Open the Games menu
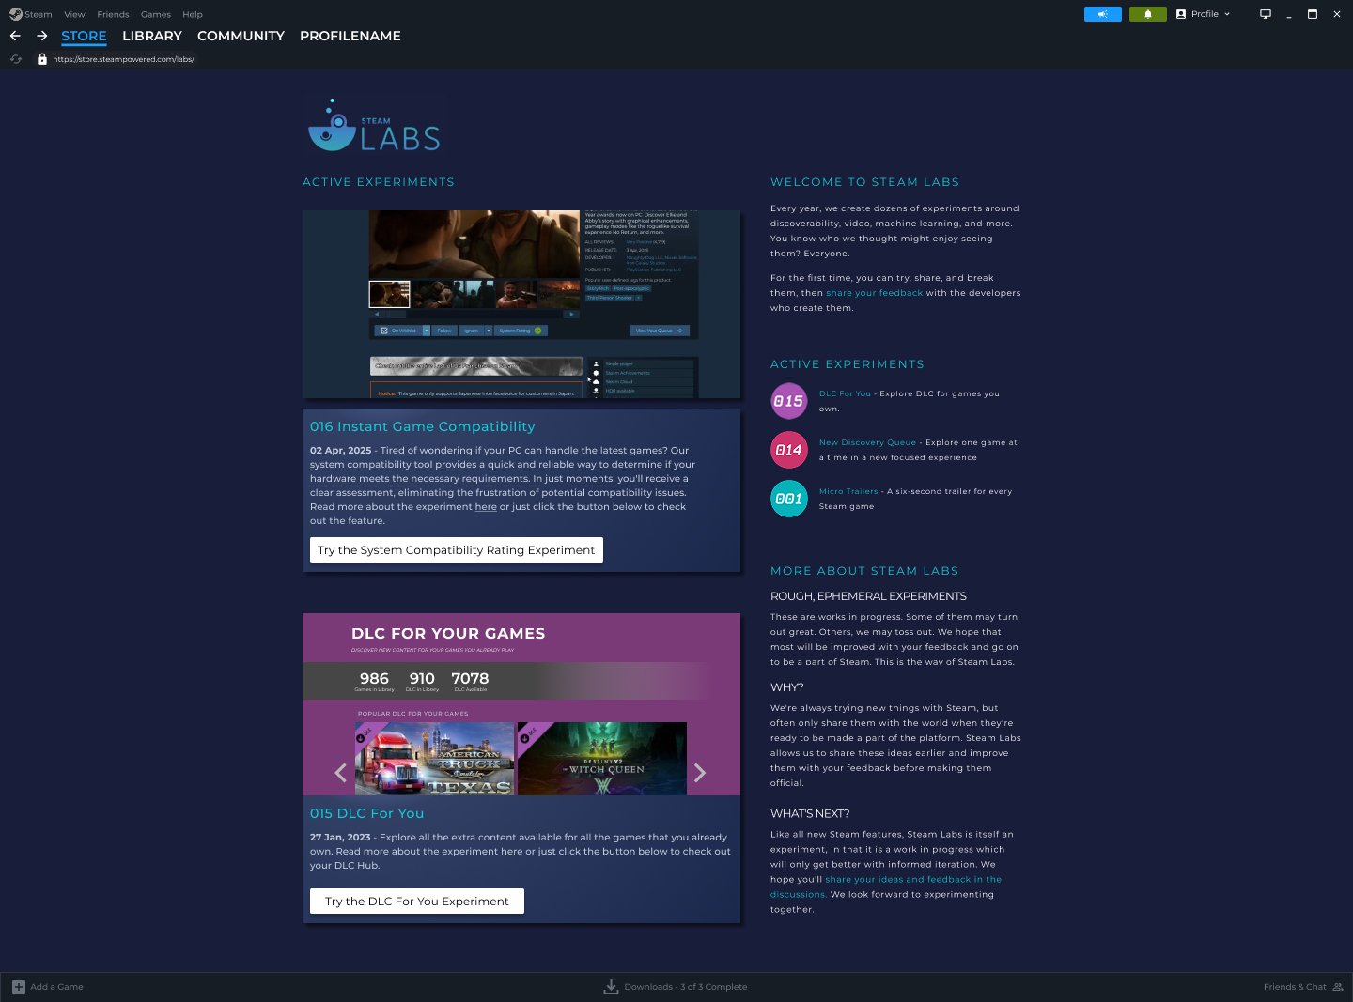 tap(156, 14)
